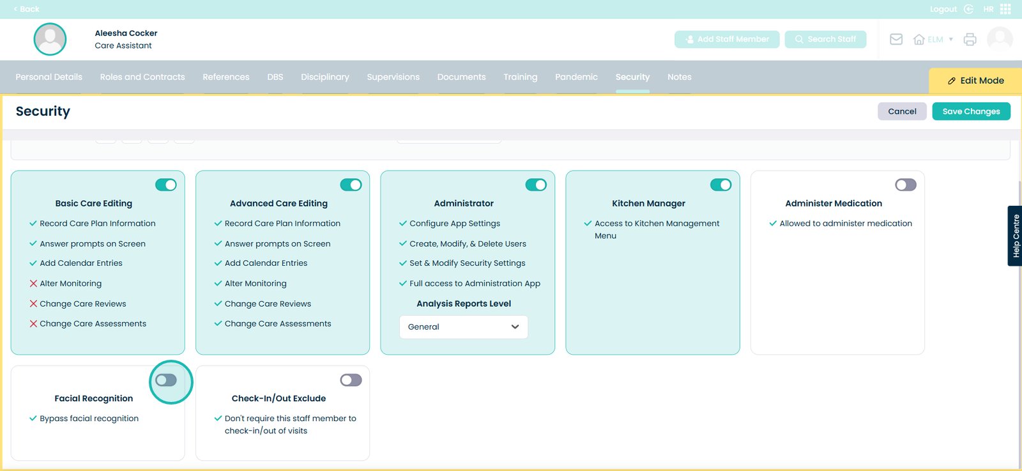This screenshot has width=1022, height=471.
Task: Open the Training tab
Action: pyautogui.click(x=520, y=77)
